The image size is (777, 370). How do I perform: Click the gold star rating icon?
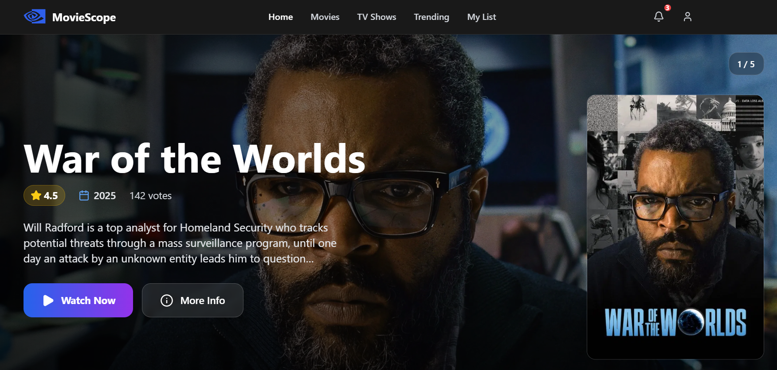tap(36, 196)
